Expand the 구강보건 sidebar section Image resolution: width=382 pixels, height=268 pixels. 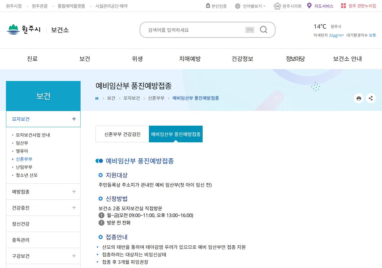pos(74,256)
